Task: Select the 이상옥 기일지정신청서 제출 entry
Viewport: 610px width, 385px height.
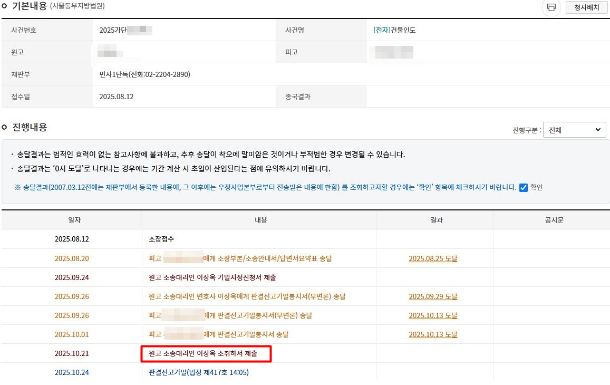Action: point(212,277)
